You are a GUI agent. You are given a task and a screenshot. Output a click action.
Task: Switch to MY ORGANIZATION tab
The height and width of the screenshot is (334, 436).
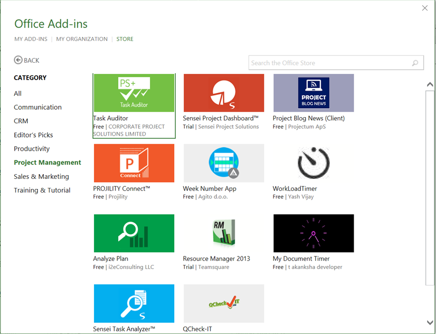pos(82,39)
